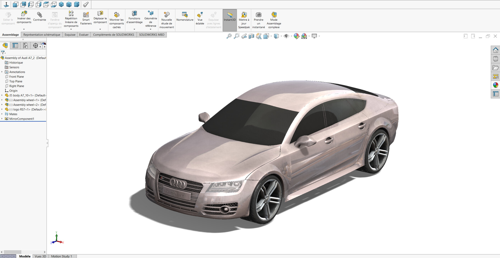Viewport: 500px width, 258px height.
Task: Click Zoom au mieux in view toolbar
Action: (x=229, y=36)
